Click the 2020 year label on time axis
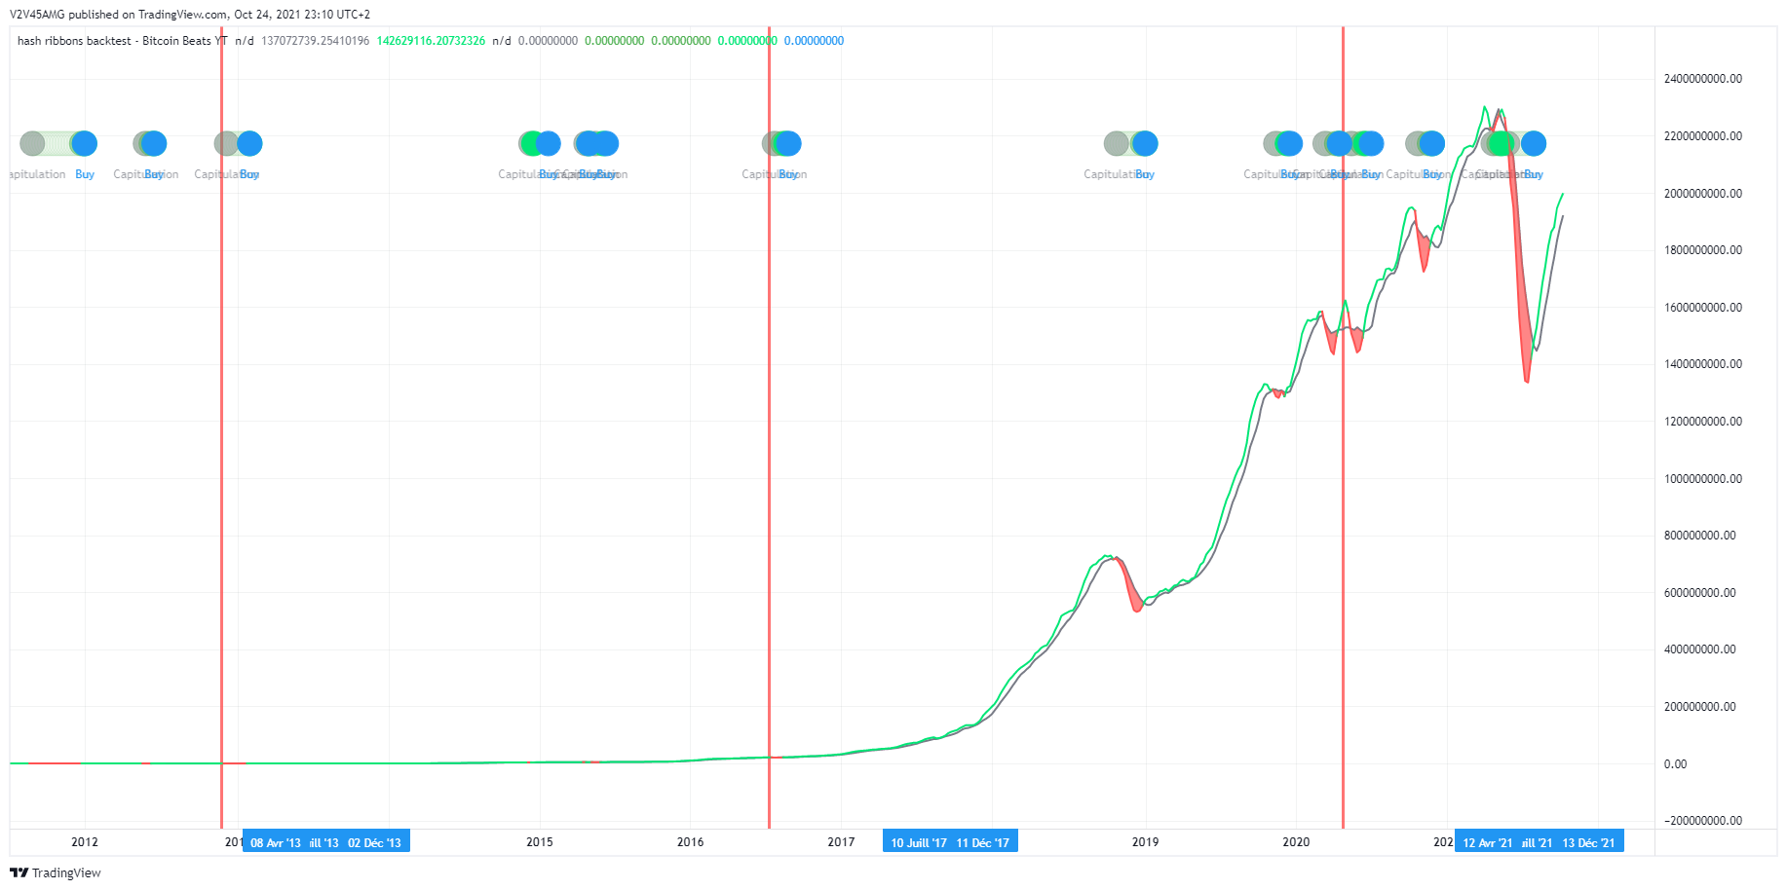 1296,842
